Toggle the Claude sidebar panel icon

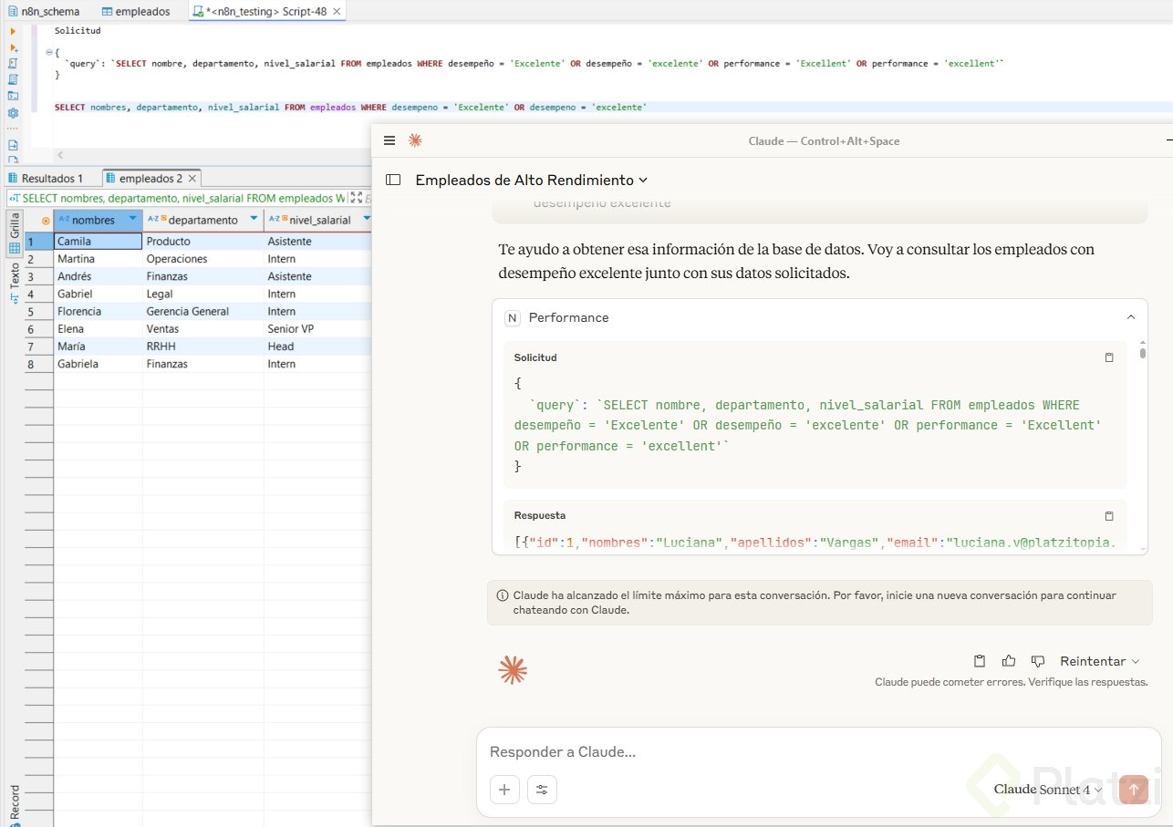pyautogui.click(x=393, y=180)
